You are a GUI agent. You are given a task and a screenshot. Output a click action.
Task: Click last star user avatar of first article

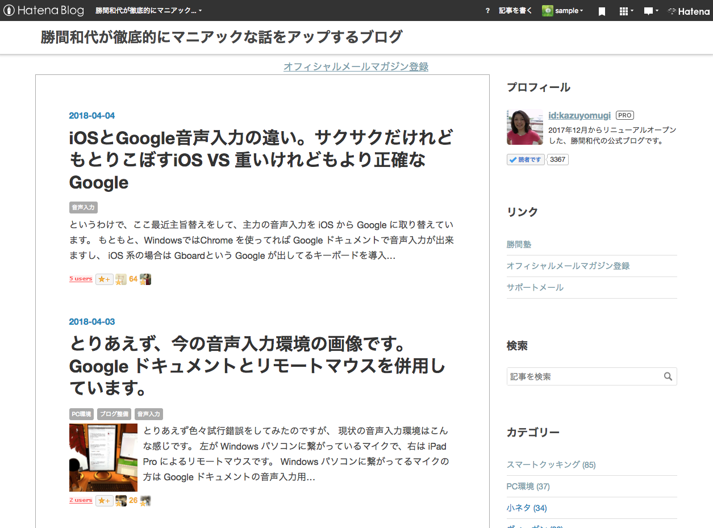[x=145, y=279]
